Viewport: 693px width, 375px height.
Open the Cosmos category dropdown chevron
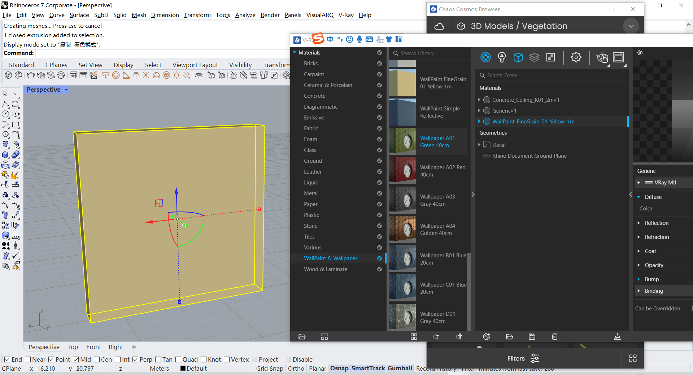[x=631, y=26]
